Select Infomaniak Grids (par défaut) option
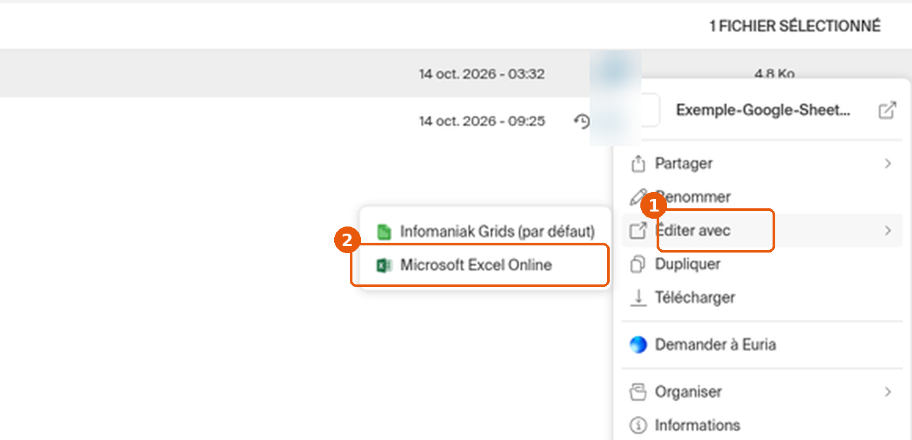The width and height of the screenshot is (912, 440). tap(485, 231)
